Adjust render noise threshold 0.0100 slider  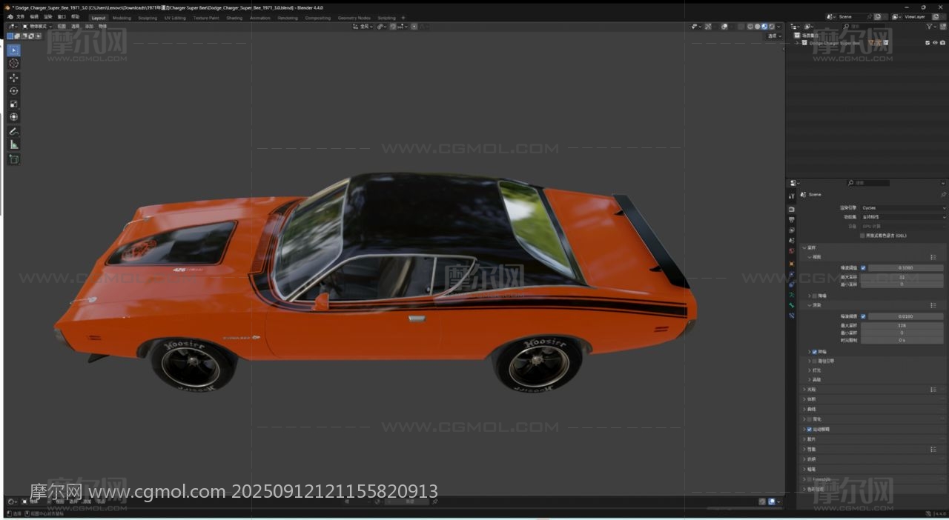pos(906,316)
